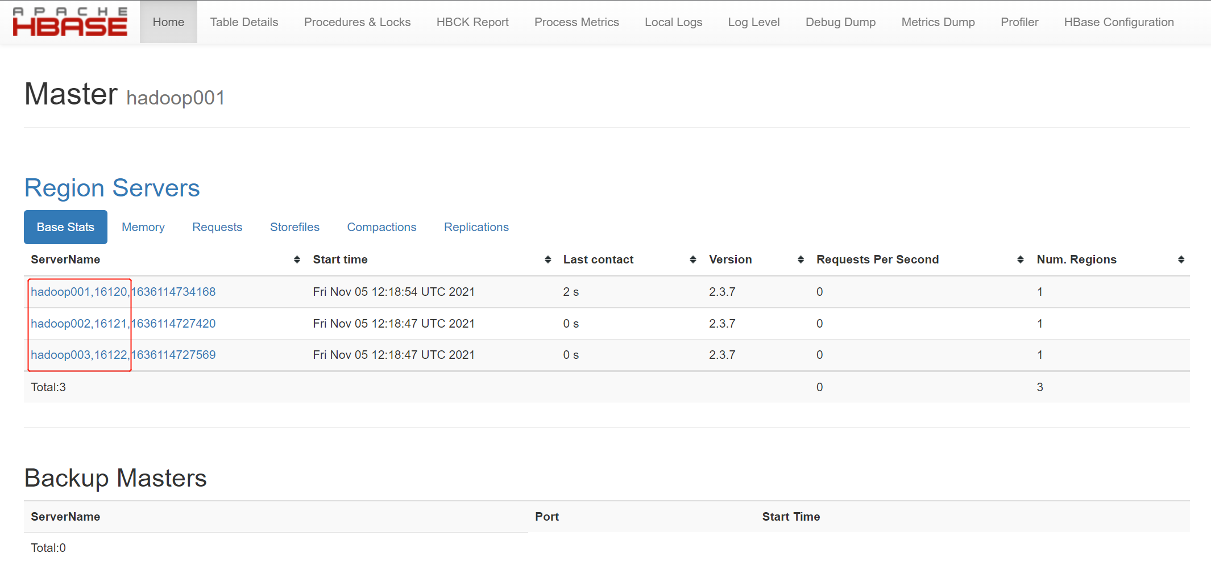Open region server hadoop002,16121 link
The width and height of the screenshot is (1211, 578).
(x=123, y=324)
